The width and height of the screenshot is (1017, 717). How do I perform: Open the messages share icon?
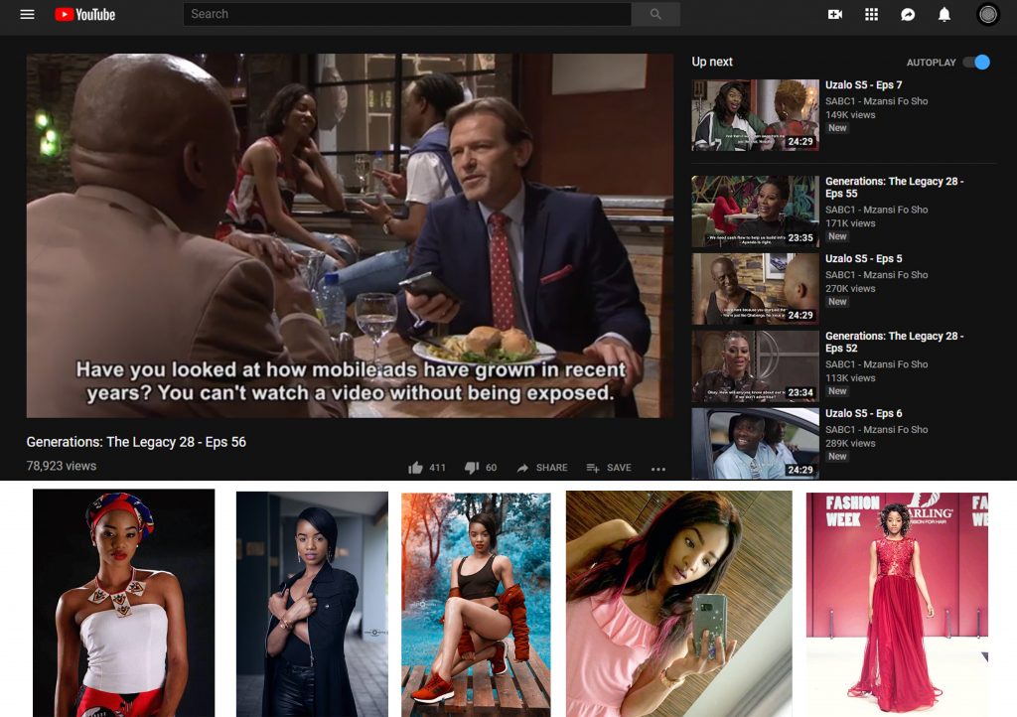coord(908,14)
